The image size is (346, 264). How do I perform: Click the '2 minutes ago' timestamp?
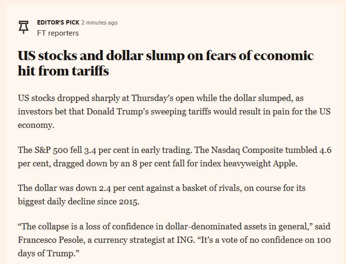pos(100,23)
